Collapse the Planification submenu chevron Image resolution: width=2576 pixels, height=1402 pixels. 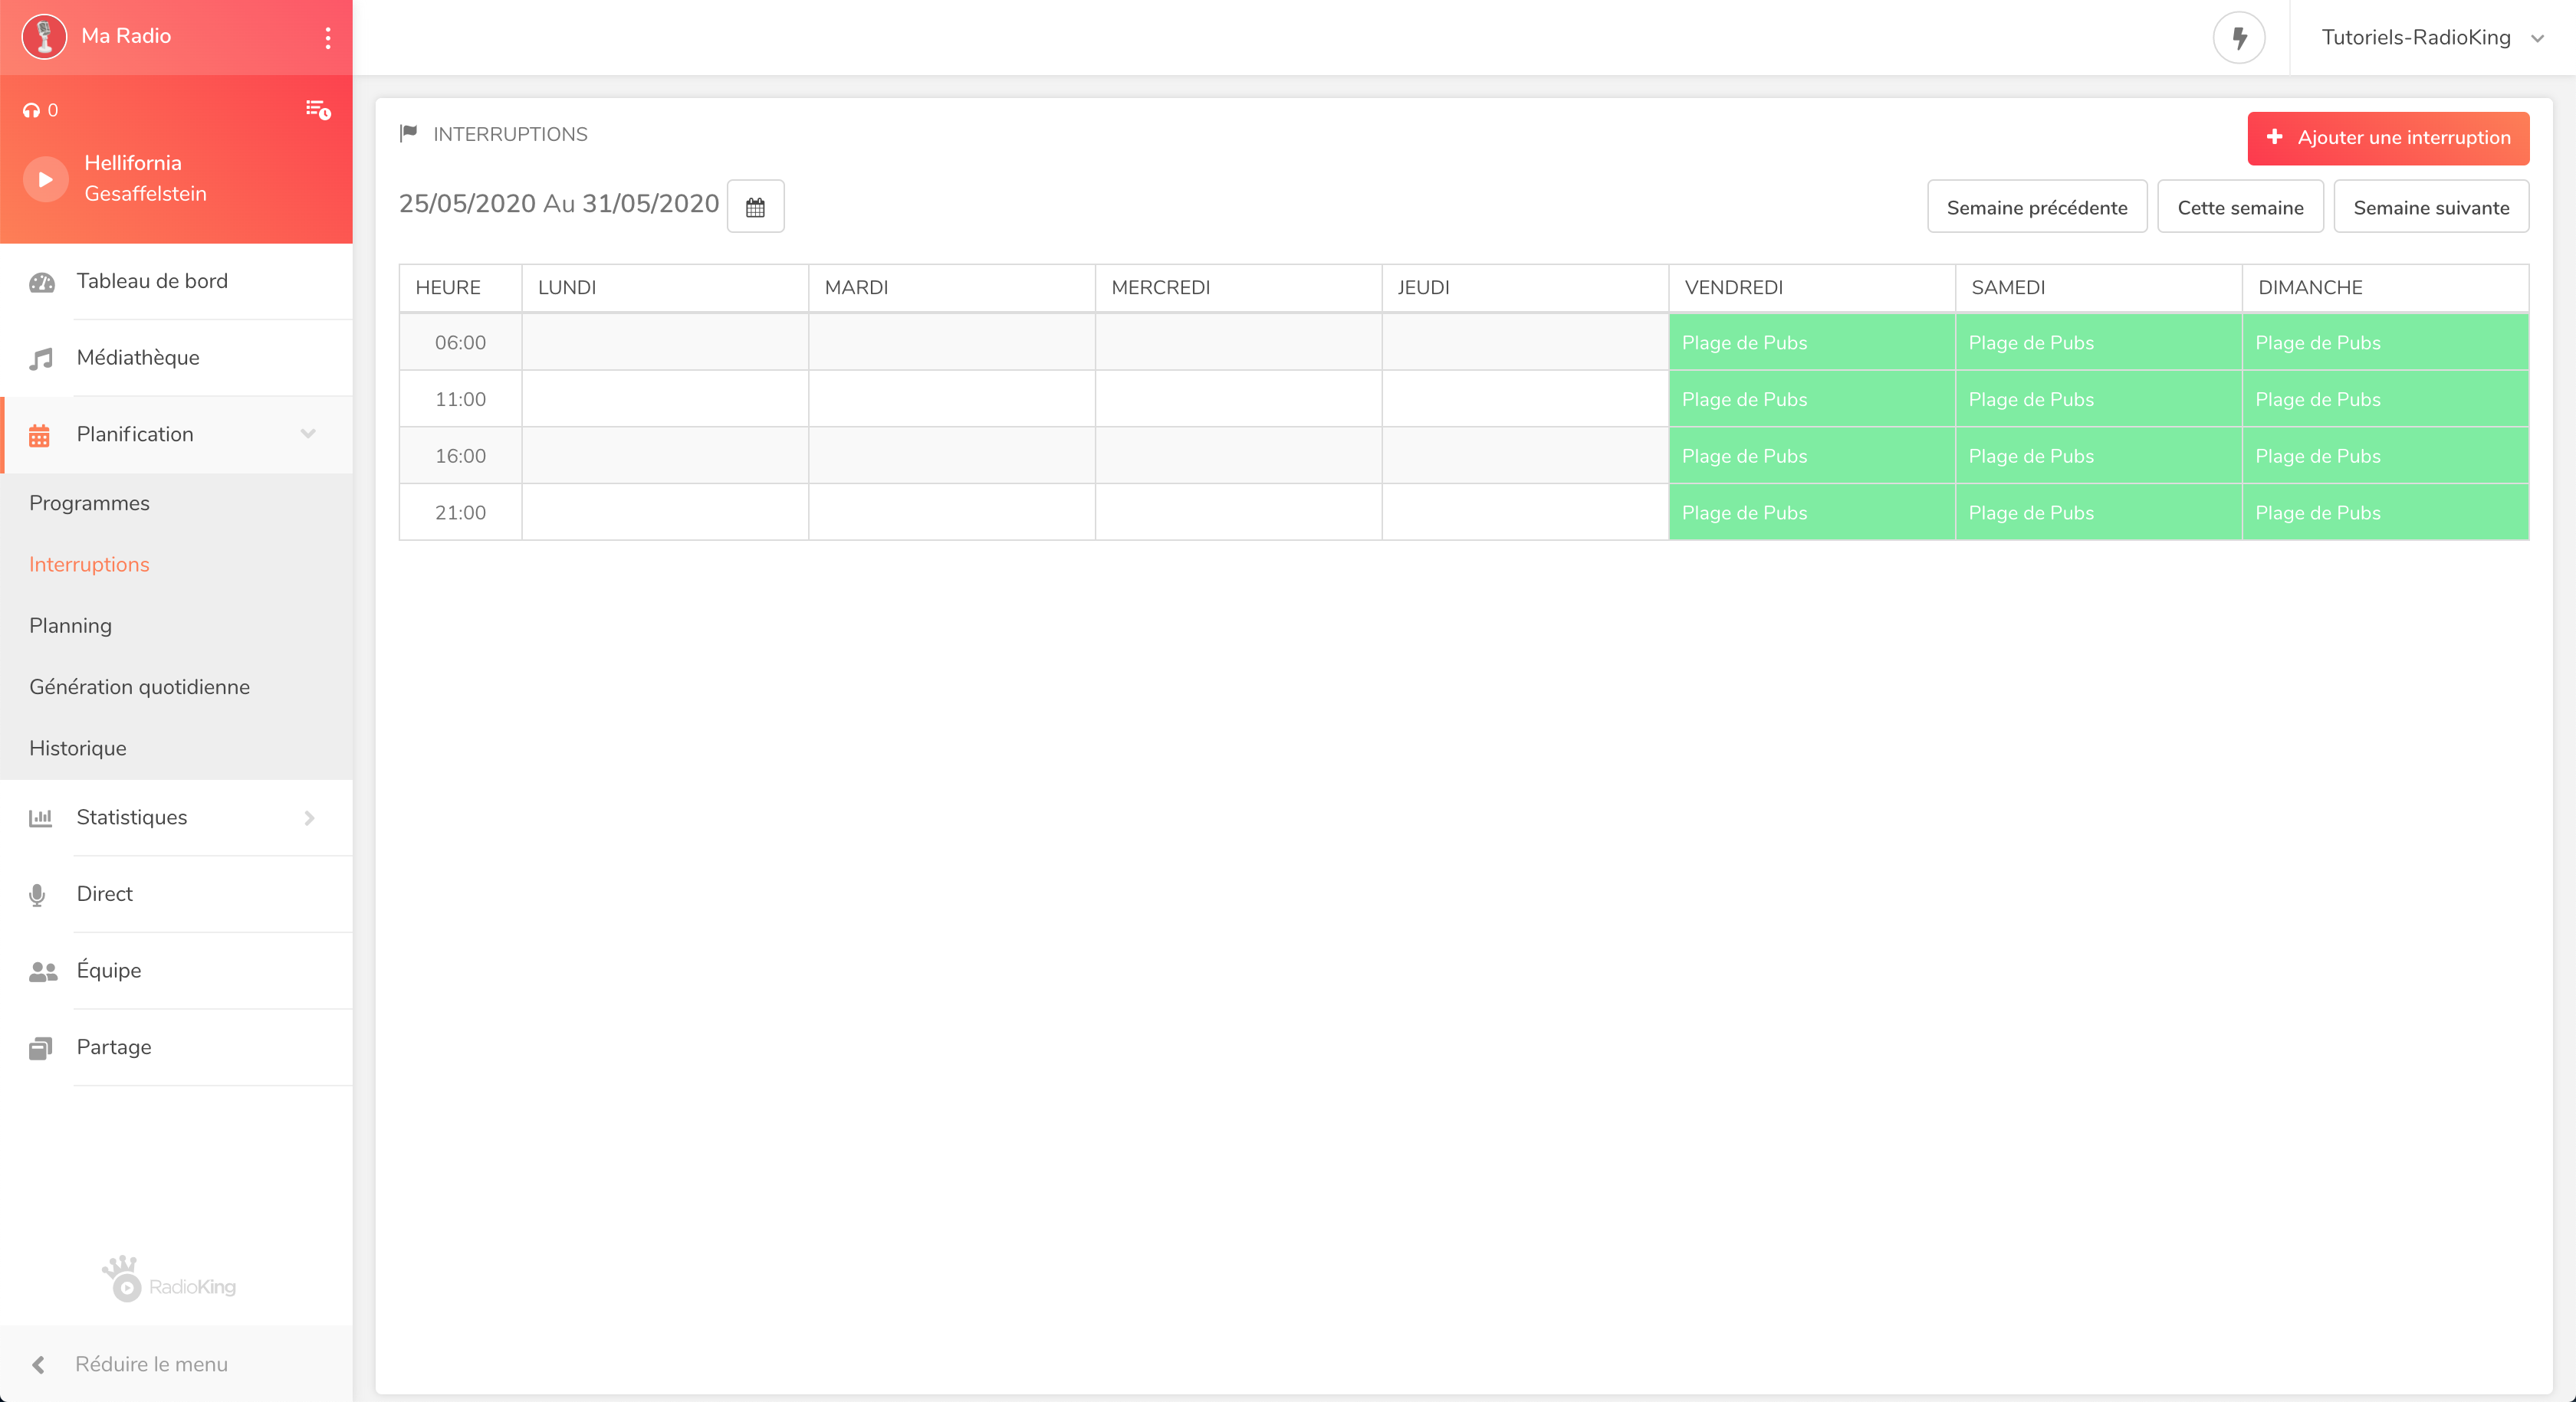(308, 434)
